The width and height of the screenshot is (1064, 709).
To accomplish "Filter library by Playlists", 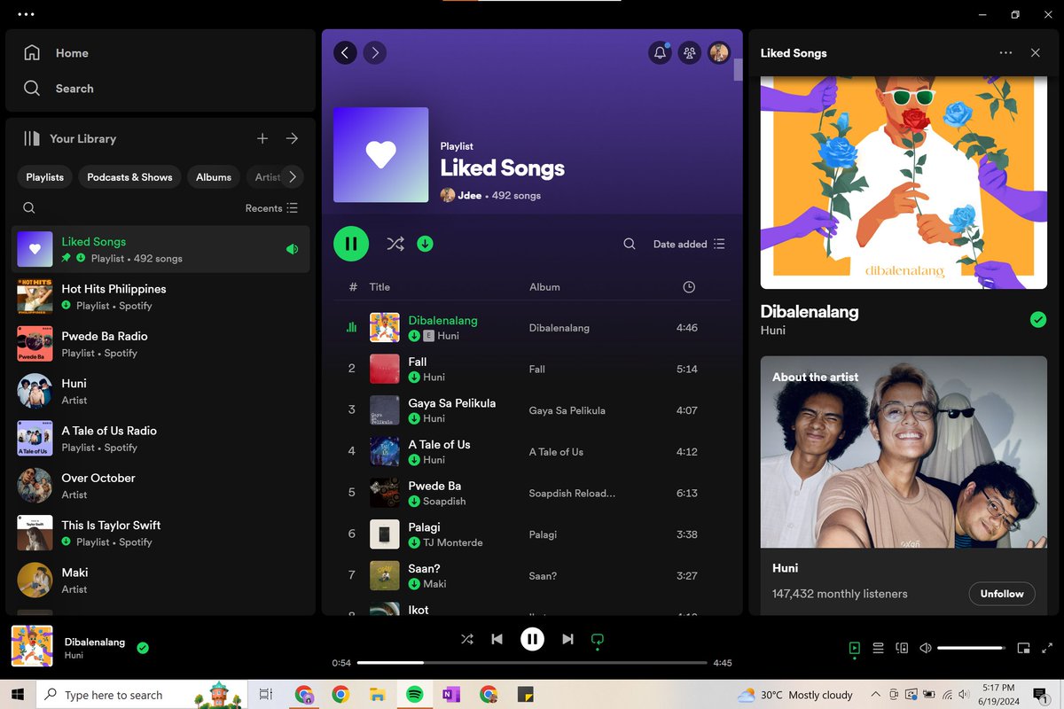I will [x=45, y=177].
